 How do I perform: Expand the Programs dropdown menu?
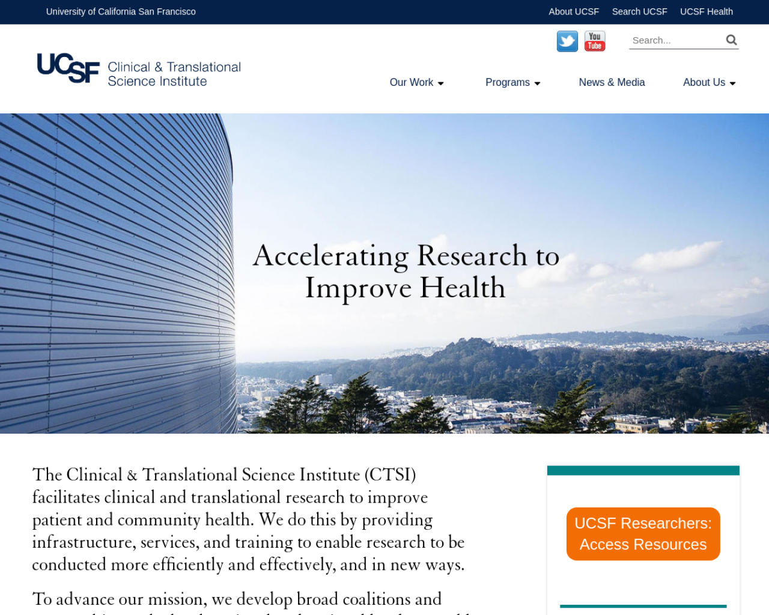click(512, 82)
